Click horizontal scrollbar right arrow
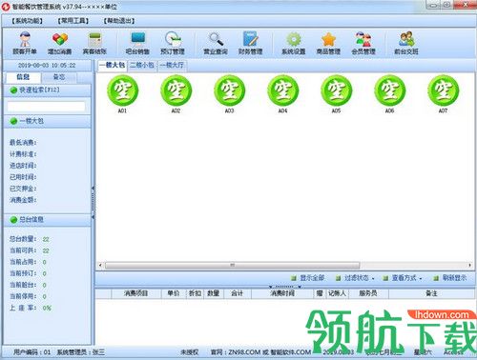Image resolution: width=477 pixels, height=360 pixels. click(x=469, y=265)
